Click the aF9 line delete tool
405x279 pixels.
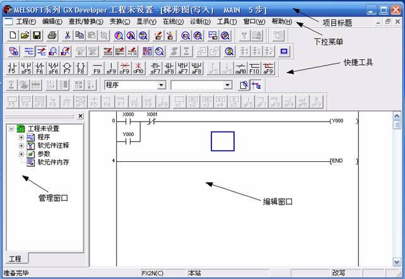point(268,68)
